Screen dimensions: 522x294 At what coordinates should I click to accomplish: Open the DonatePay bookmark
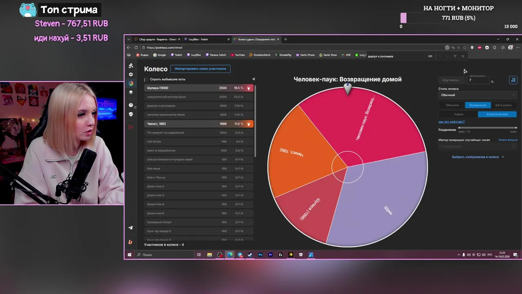pyautogui.click(x=283, y=55)
